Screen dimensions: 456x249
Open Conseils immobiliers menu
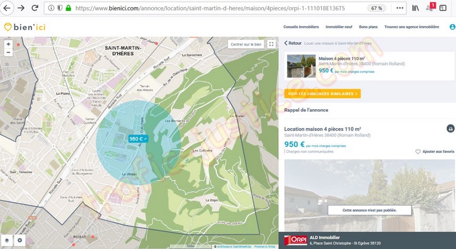(x=301, y=27)
